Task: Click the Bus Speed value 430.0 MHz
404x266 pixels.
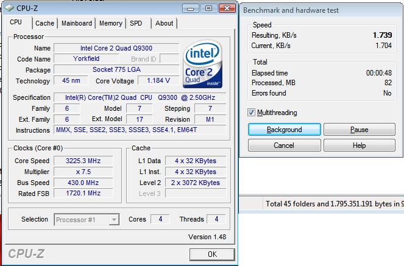Action: [83, 183]
